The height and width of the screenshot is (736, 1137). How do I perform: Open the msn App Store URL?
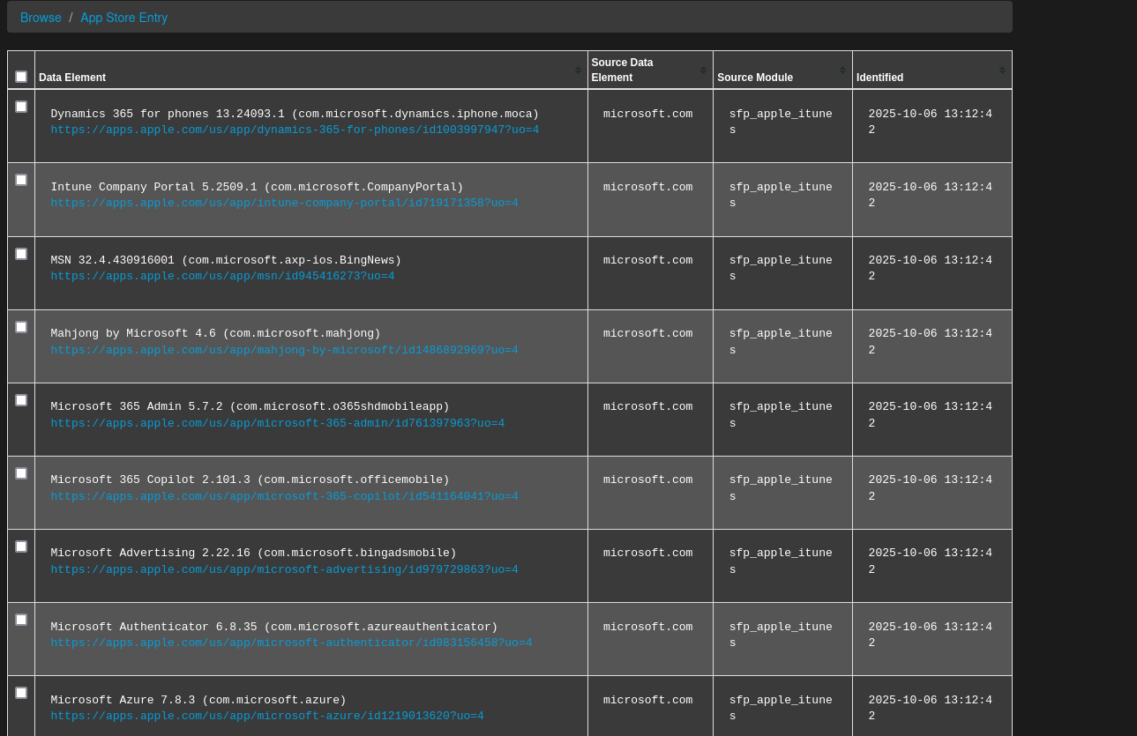pyautogui.click(x=222, y=277)
